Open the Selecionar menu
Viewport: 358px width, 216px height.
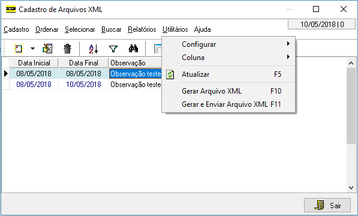80,29
